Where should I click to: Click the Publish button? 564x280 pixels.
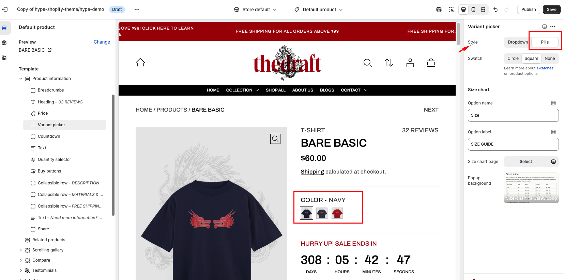coord(529,10)
